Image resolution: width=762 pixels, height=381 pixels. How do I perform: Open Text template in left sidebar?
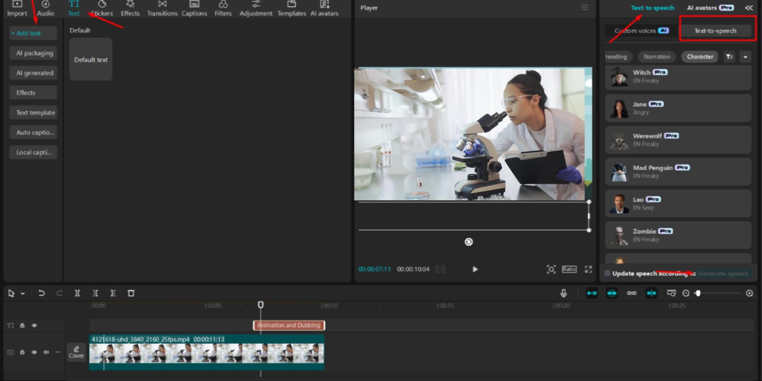click(33, 112)
